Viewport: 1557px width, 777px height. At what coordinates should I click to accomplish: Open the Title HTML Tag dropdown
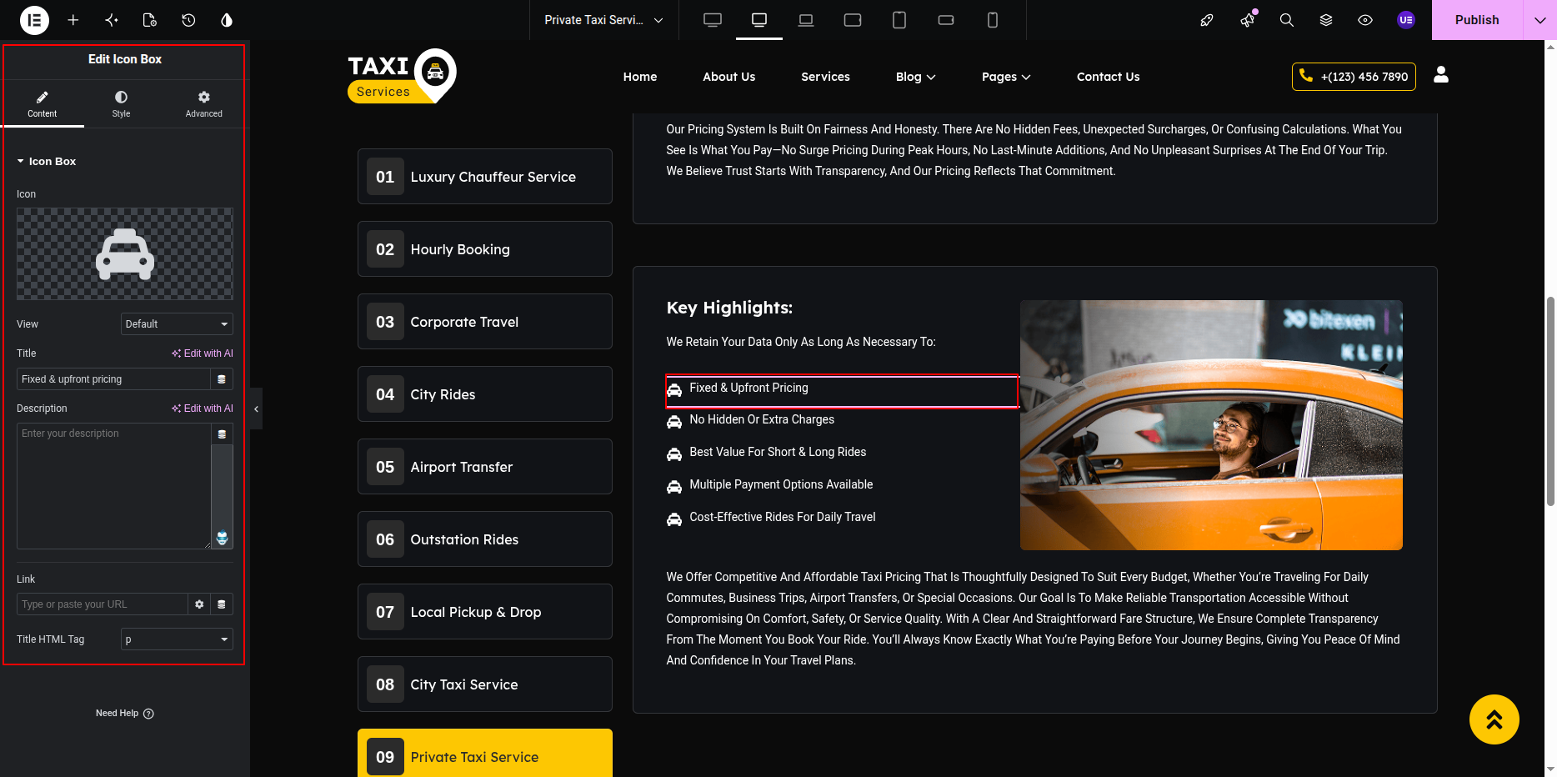tap(177, 639)
